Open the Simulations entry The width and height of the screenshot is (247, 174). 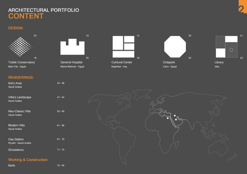point(16,150)
